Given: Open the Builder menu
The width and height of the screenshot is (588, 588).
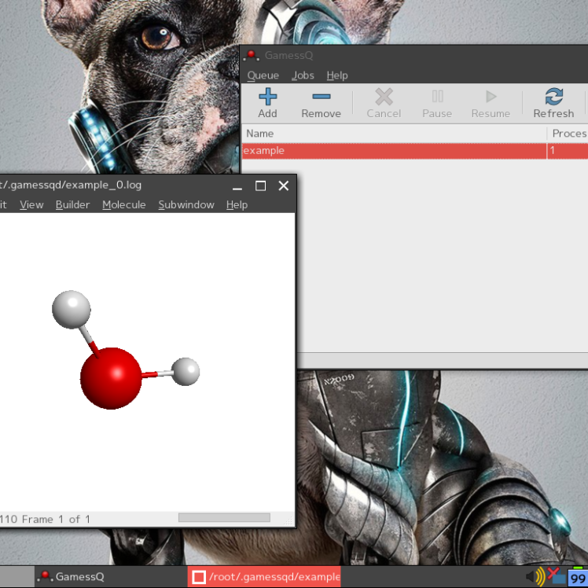Looking at the screenshot, I should [72, 204].
